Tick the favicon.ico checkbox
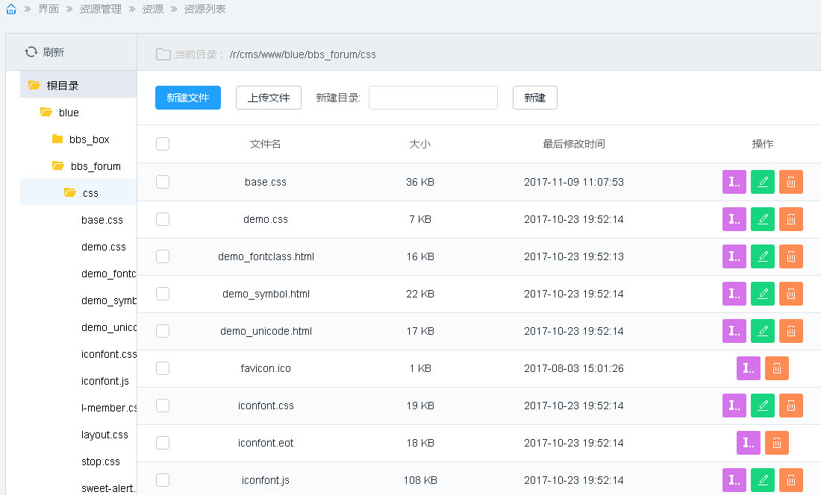The width and height of the screenshot is (821, 495). 163,368
